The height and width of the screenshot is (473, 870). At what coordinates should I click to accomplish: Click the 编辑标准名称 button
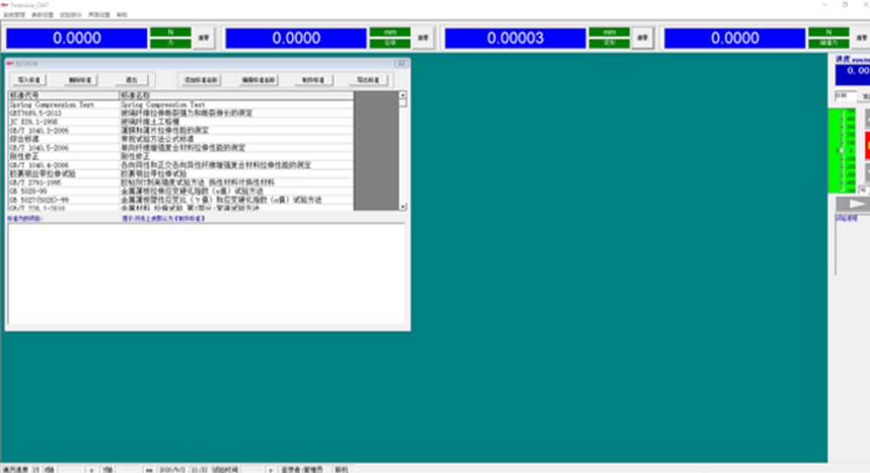pos(258,80)
